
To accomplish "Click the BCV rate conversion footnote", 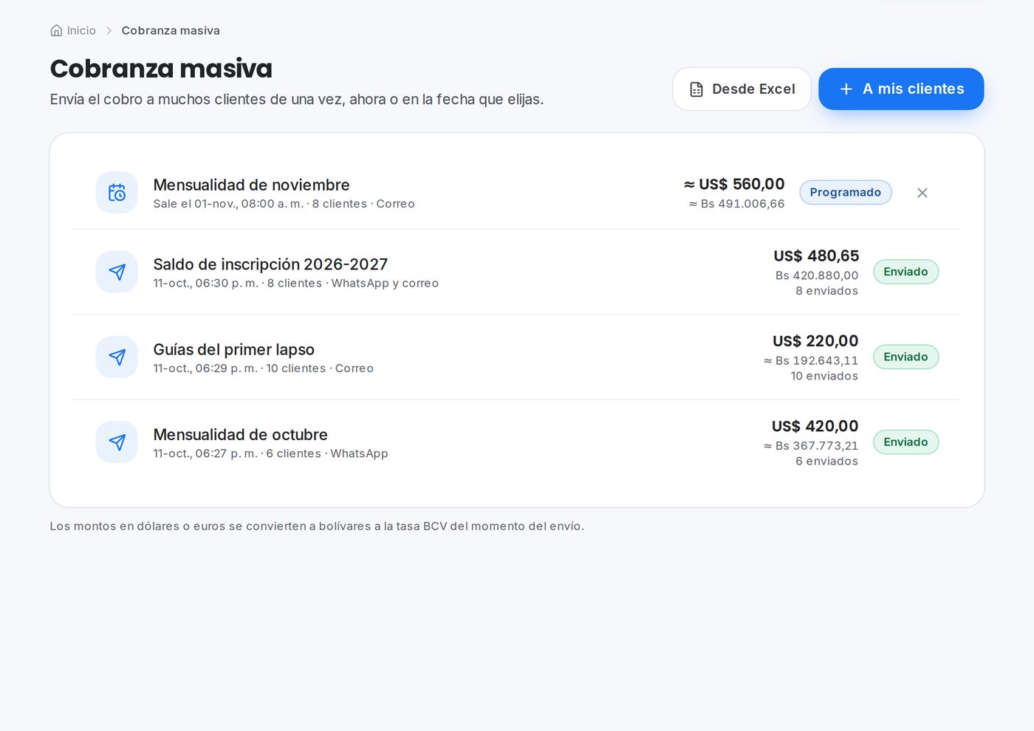I will click(317, 526).
